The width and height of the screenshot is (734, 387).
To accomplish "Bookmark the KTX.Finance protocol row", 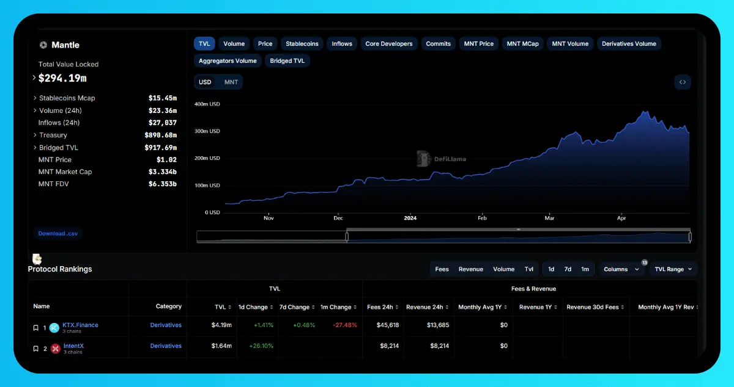I will pos(35,328).
